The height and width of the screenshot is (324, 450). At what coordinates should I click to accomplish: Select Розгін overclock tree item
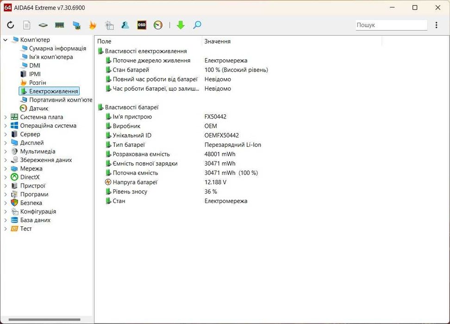37,83
